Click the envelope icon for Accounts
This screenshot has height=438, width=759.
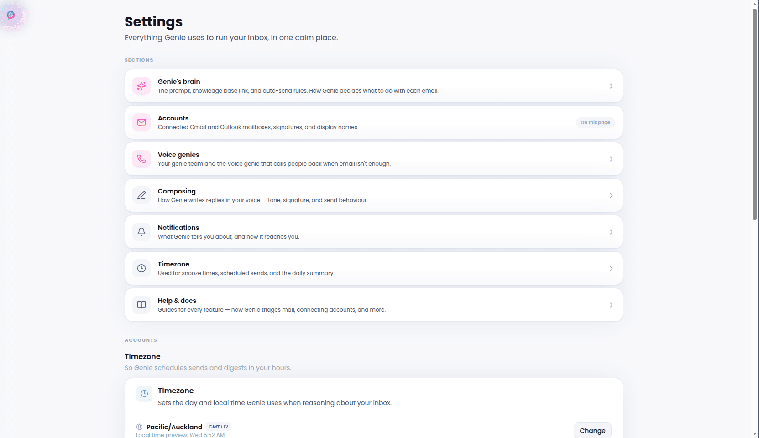point(141,122)
